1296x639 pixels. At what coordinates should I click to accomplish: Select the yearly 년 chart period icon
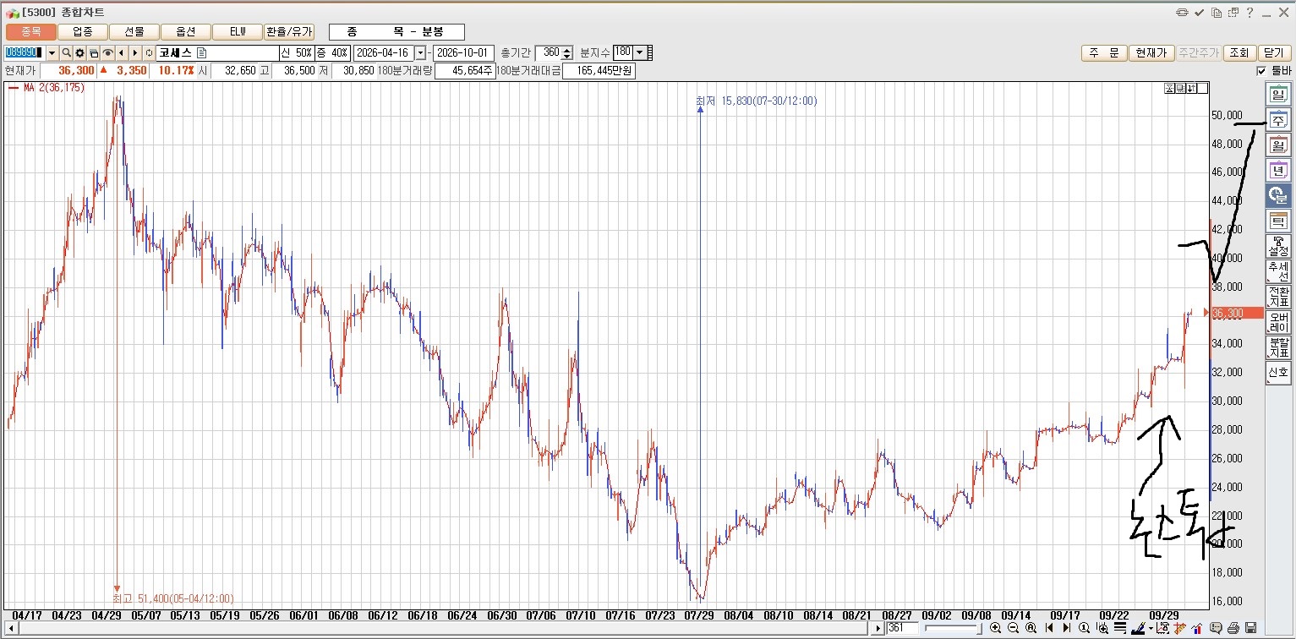pyautogui.click(x=1278, y=171)
